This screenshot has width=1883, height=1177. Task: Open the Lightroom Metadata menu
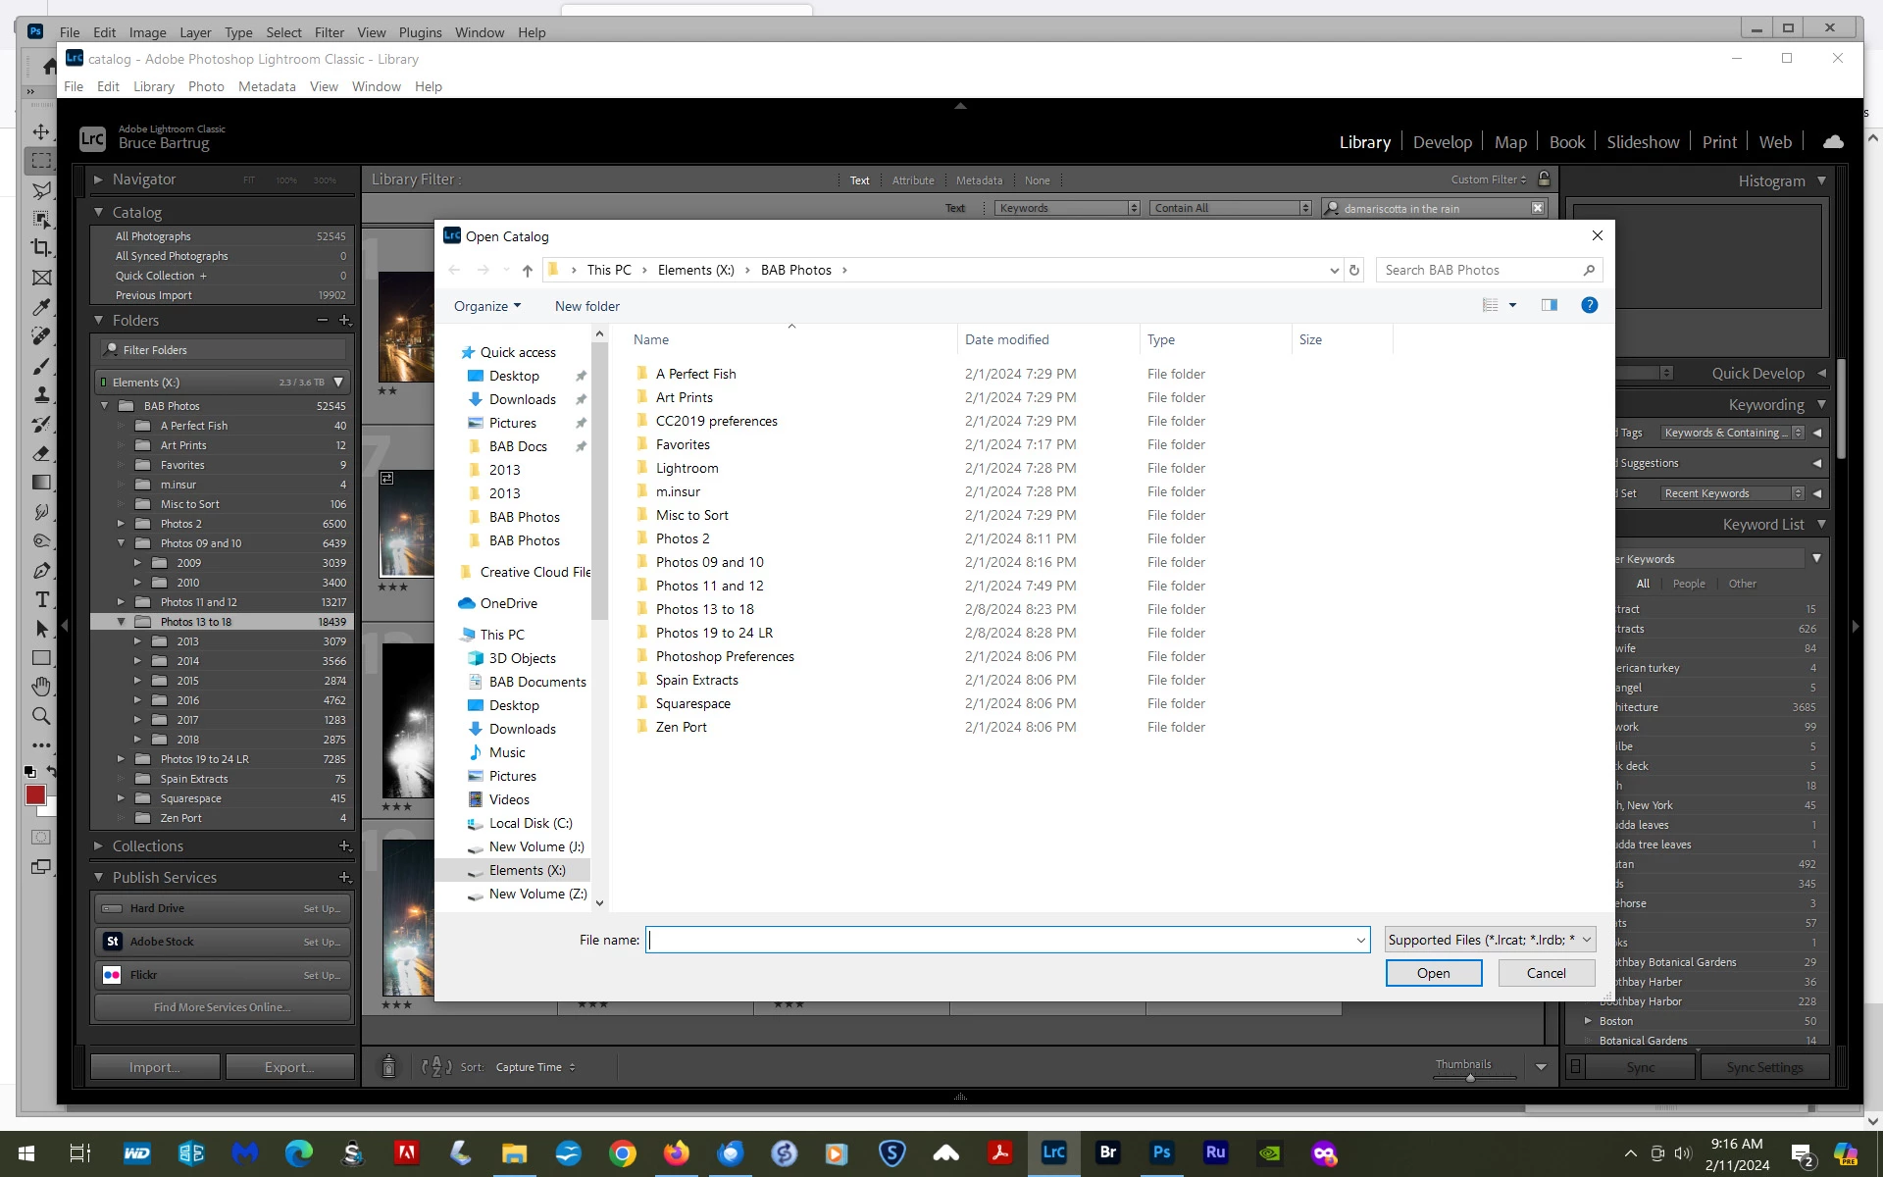tap(266, 86)
